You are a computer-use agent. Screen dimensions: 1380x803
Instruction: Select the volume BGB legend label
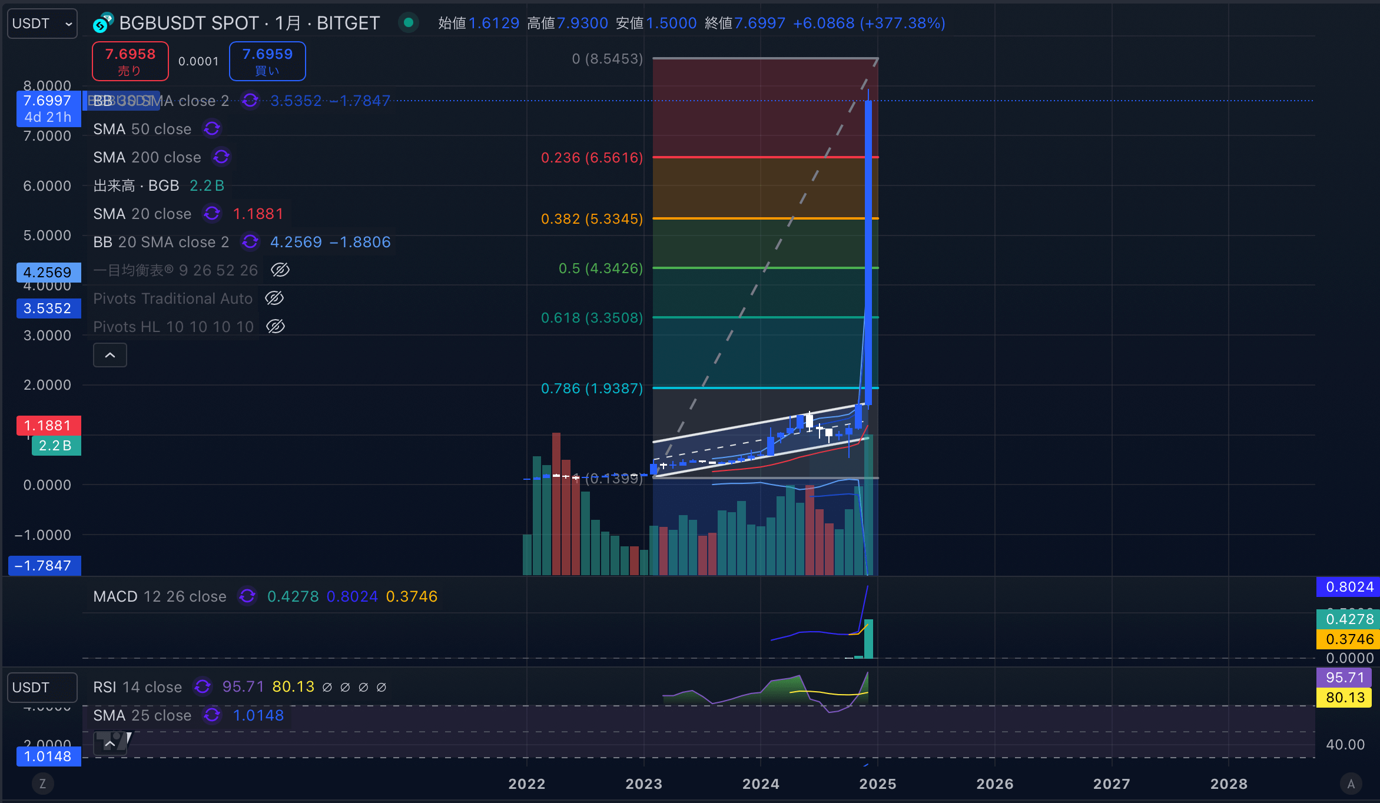coord(136,185)
